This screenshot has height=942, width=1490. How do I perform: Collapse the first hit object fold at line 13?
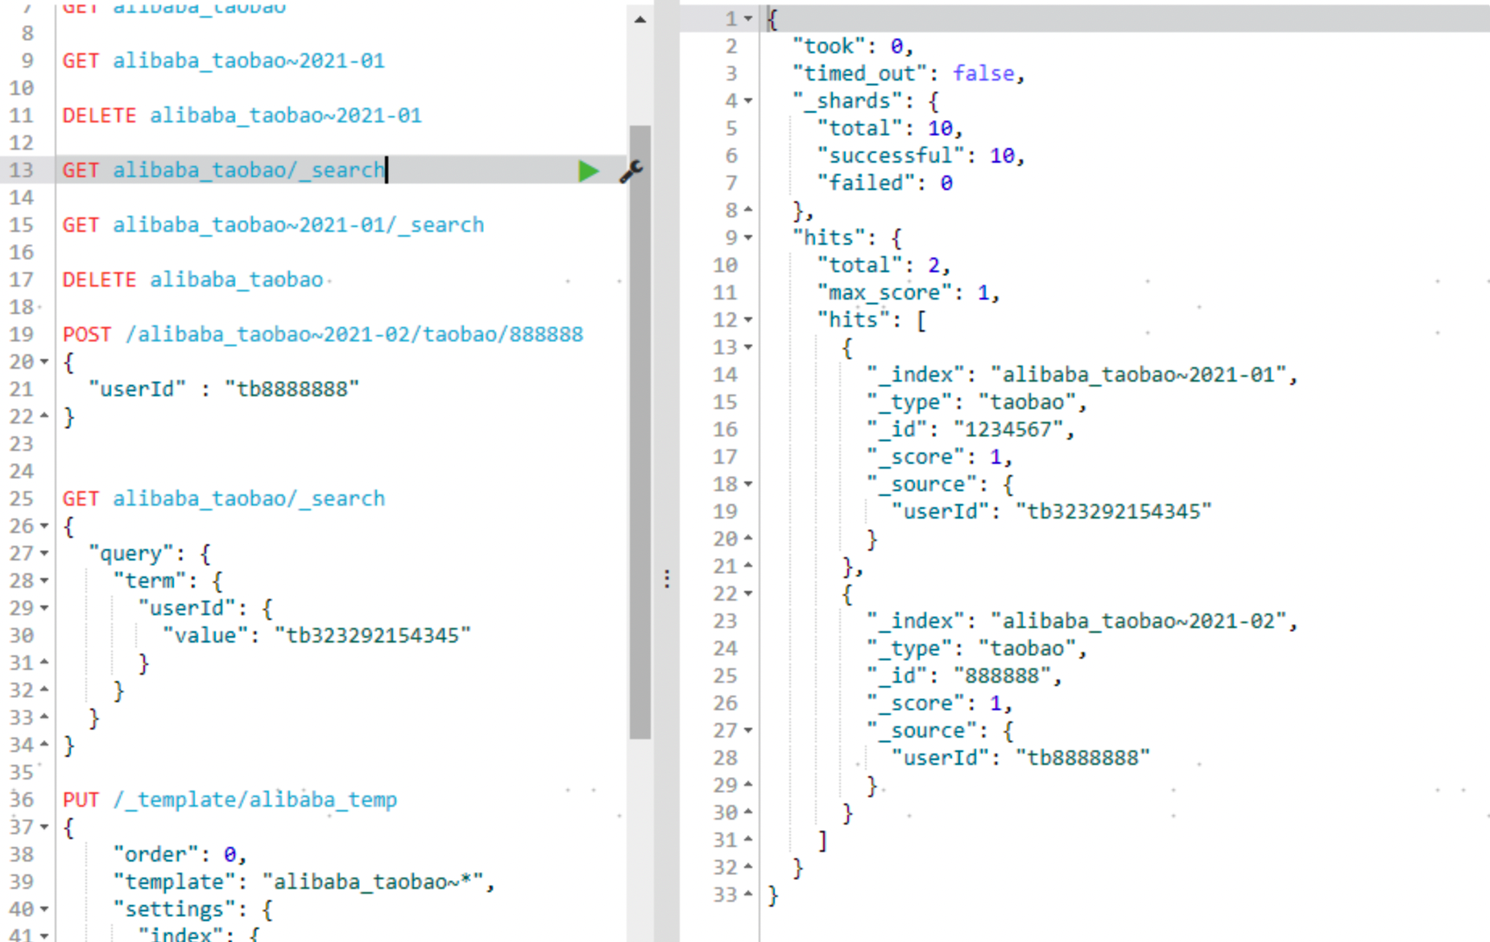point(748,348)
